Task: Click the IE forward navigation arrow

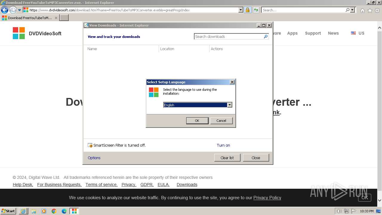Action: (x=13, y=10)
